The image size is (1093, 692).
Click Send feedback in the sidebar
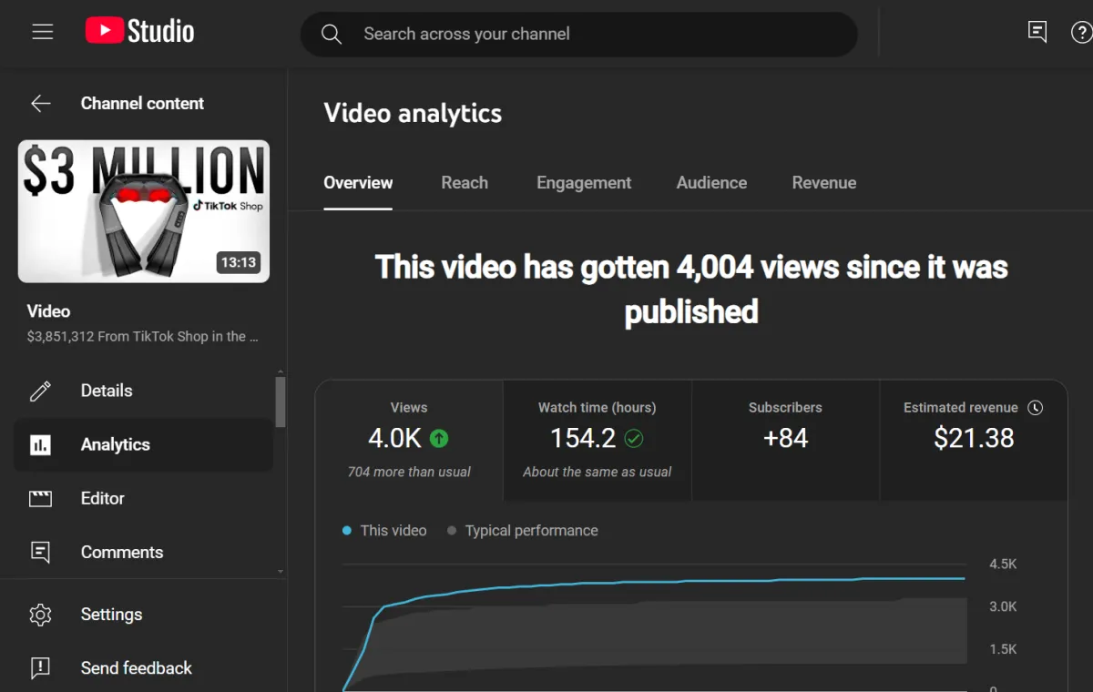[143, 668]
